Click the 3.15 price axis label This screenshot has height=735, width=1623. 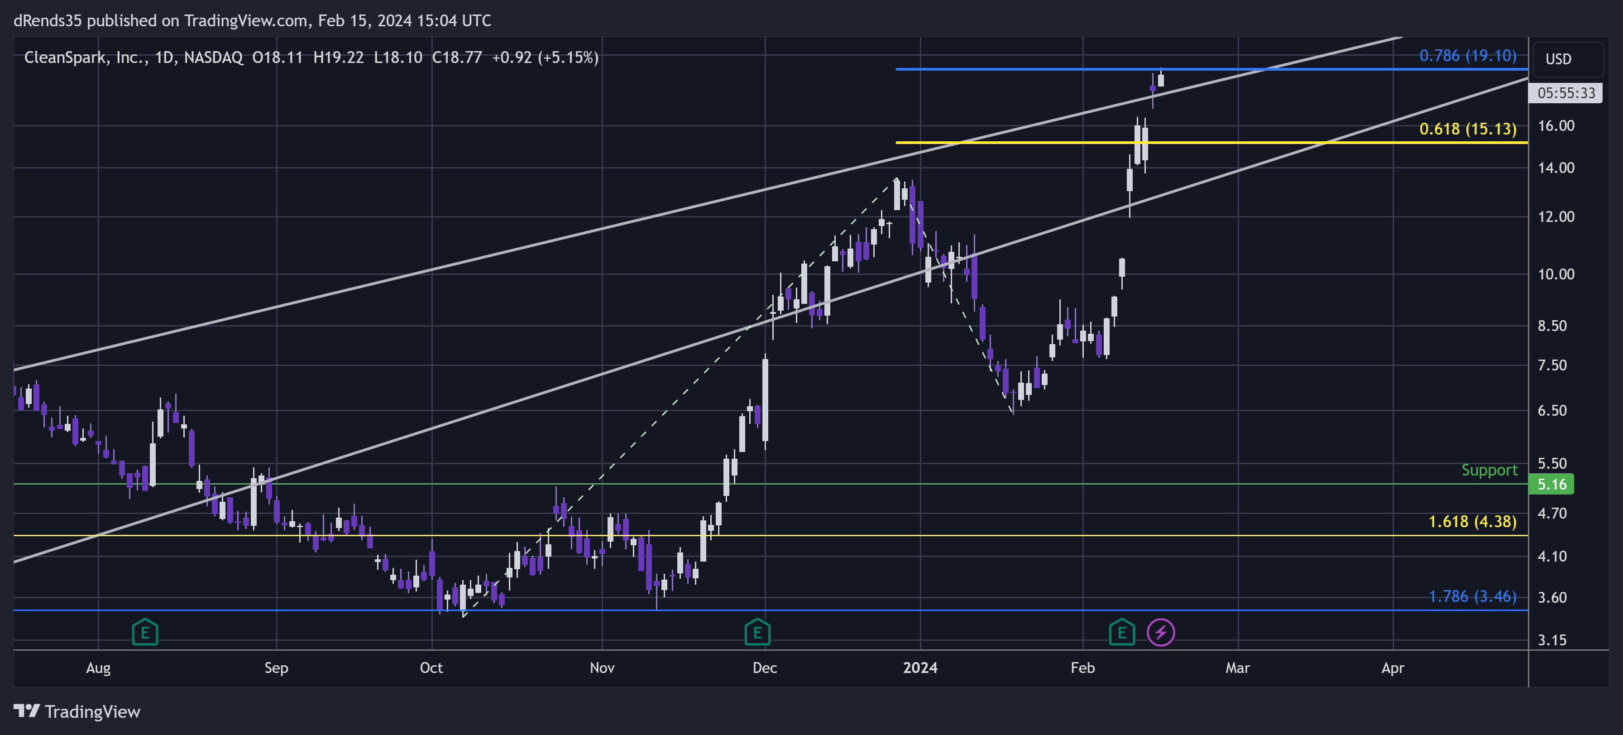click(x=1552, y=640)
